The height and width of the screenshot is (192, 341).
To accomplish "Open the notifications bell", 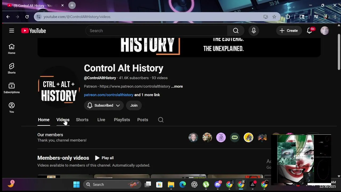I will tap(310, 31).
